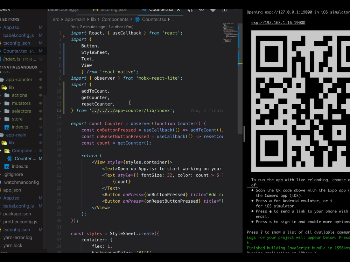This screenshot has height=262, width=350.
Task: Expand the mutators folder
Action: (x=21, y=103)
